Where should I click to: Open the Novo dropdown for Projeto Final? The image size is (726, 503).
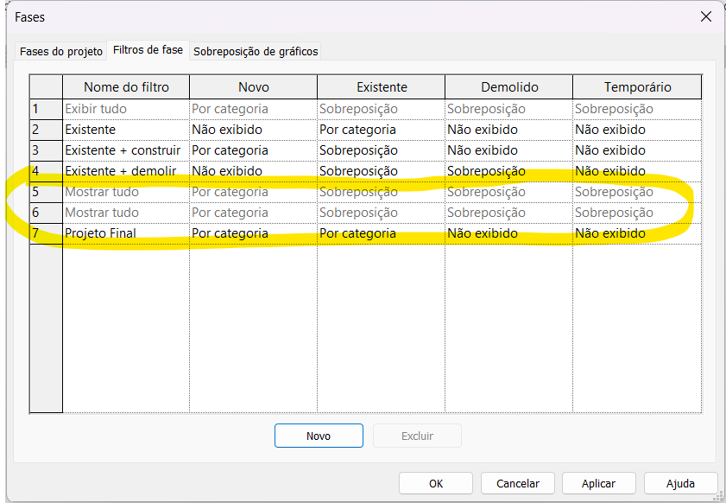pyautogui.click(x=252, y=232)
